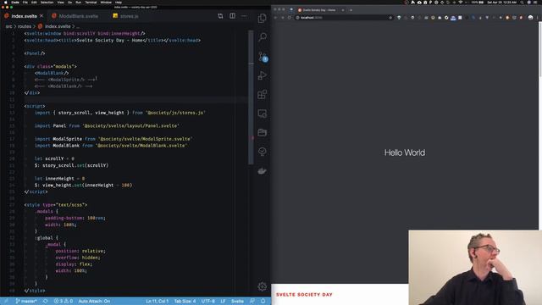The height and width of the screenshot is (305, 542).
Task: Click 'routes' in the breadcrumb
Action: [25, 26]
